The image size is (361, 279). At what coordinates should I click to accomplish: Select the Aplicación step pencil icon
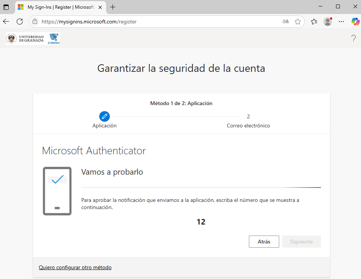click(x=105, y=116)
